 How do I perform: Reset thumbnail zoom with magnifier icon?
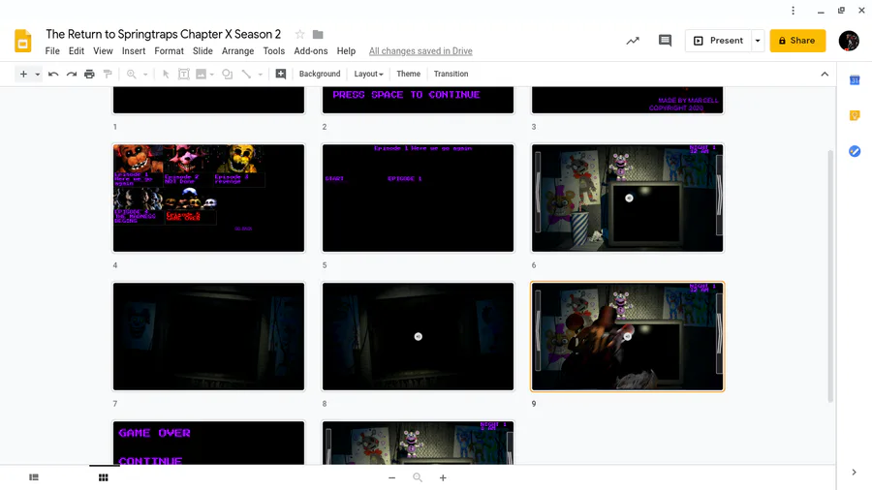coord(418,477)
